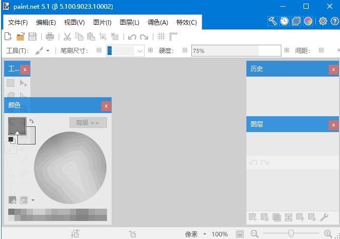Viewport: 340px width, 239px height.
Task: Open settings gear icon
Action: tap(323, 21)
